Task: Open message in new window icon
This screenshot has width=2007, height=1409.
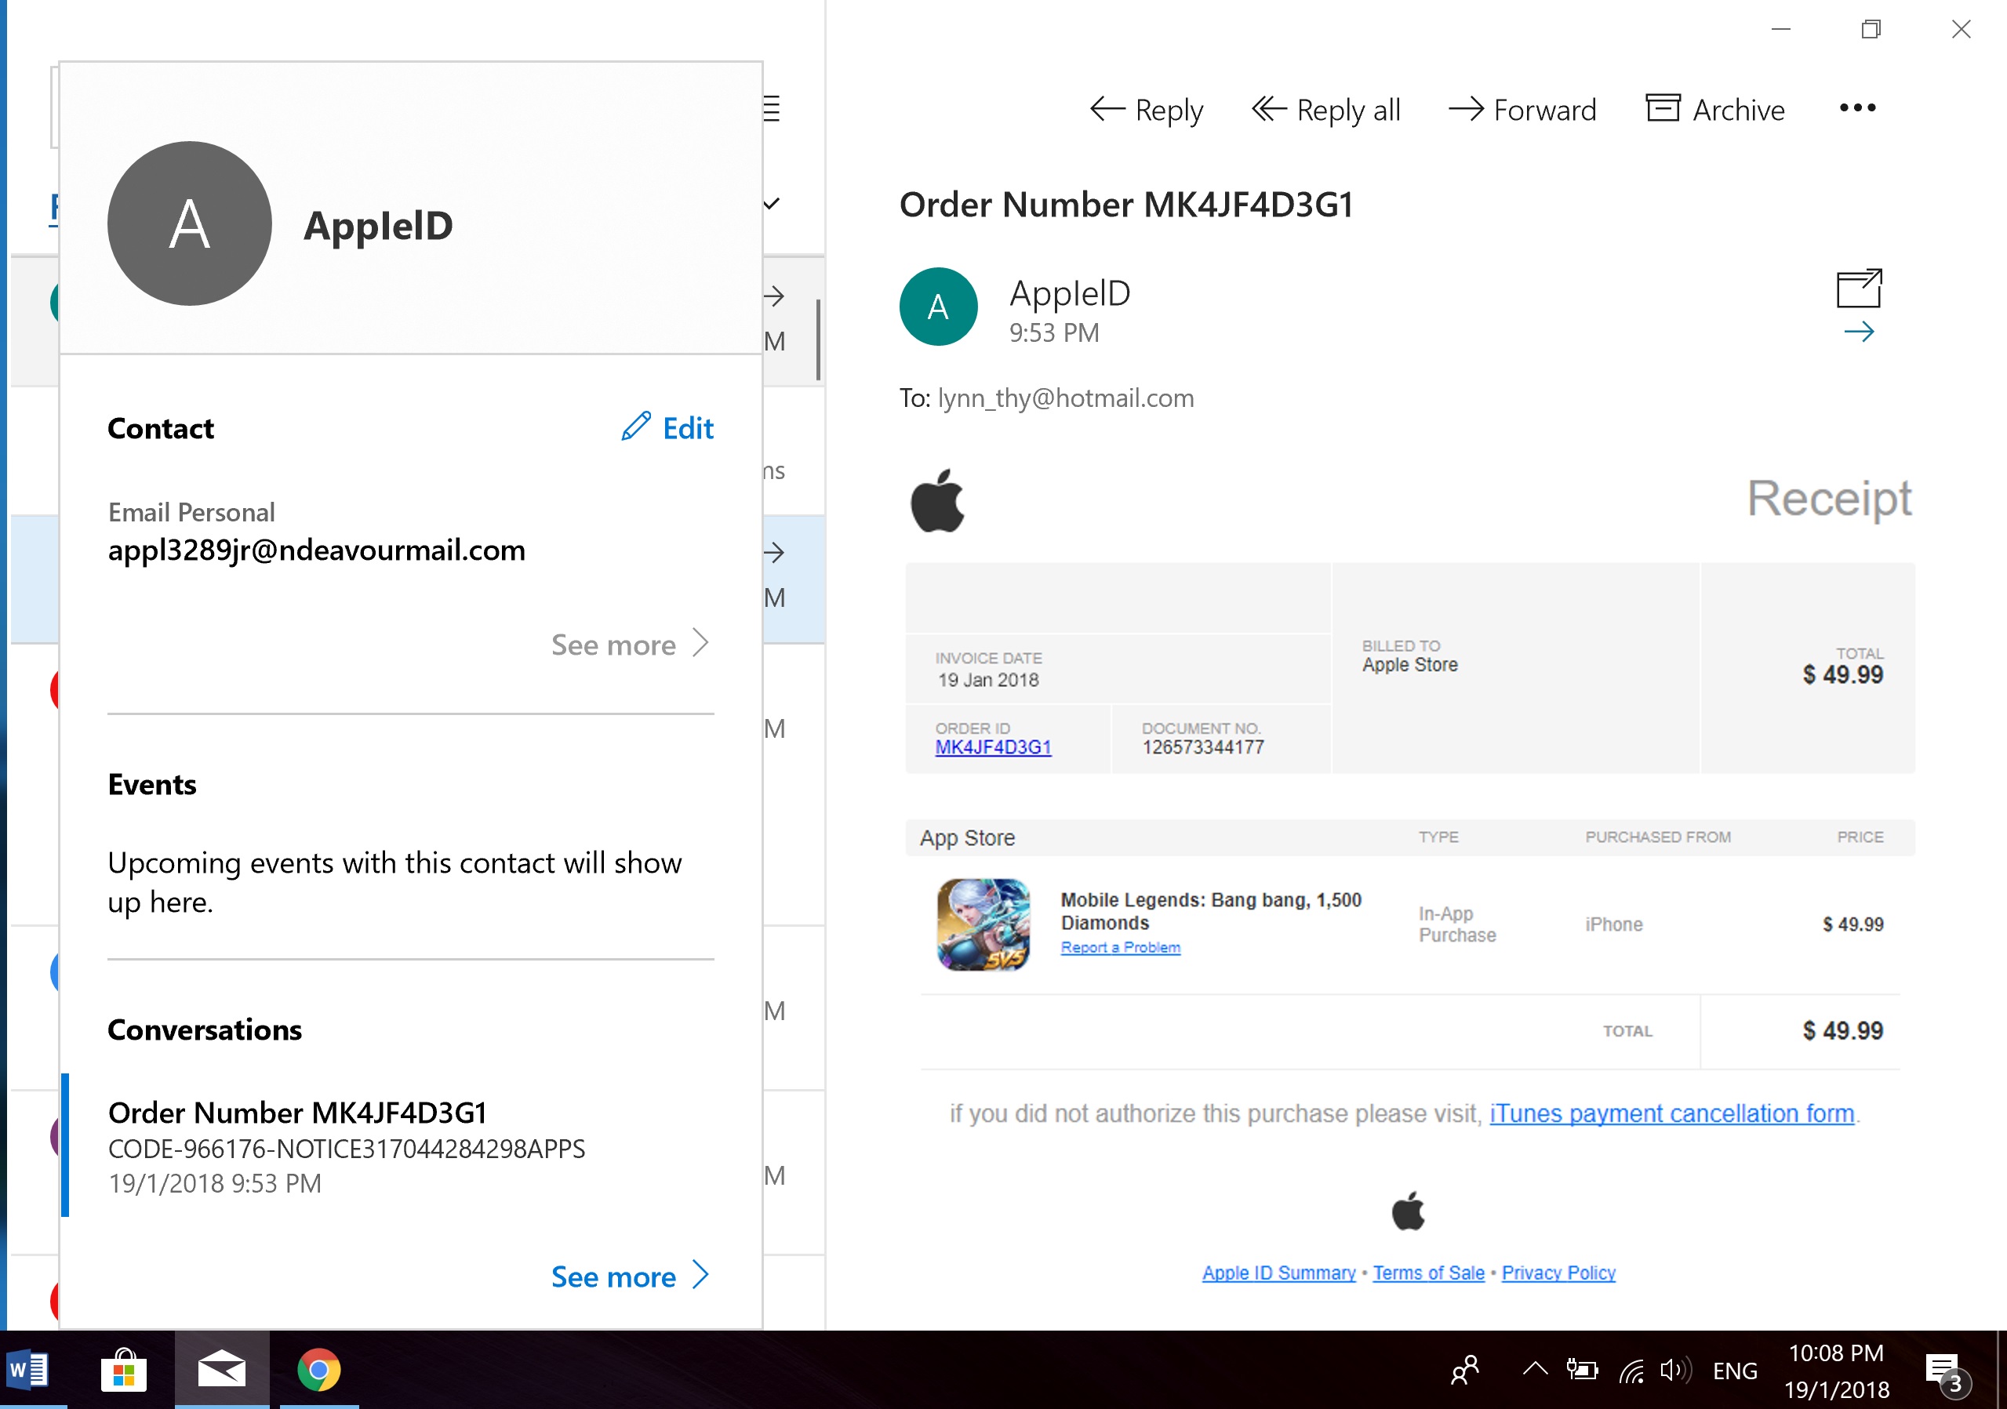Action: [x=1859, y=289]
